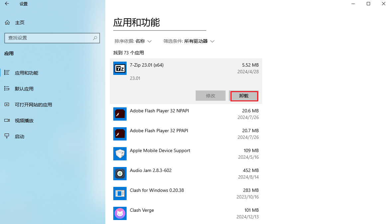
Task: Click the 启动 sidebar icon
Action: (x=7, y=136)
